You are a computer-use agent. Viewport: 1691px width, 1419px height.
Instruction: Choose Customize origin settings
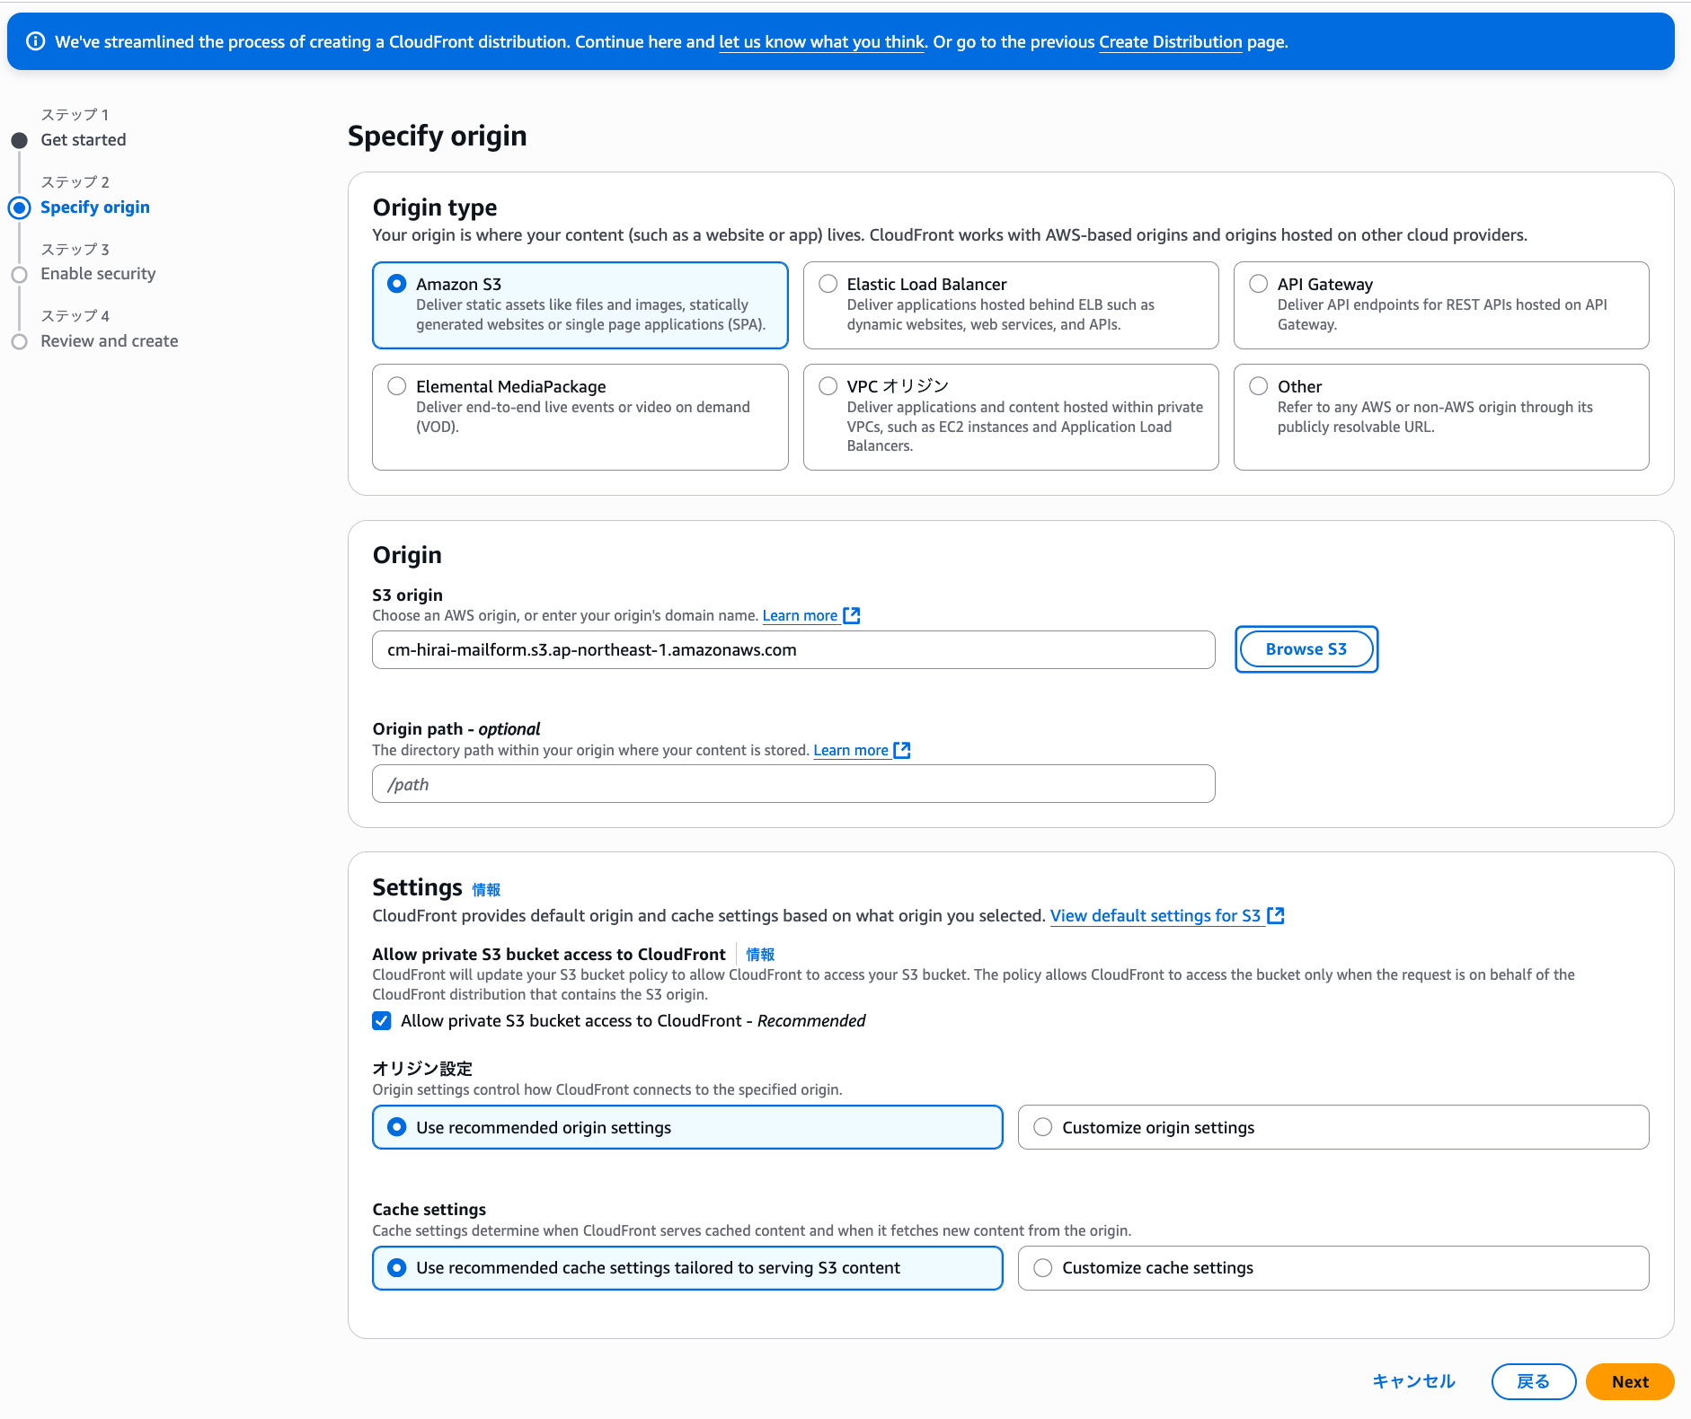coord(1333,1127)
